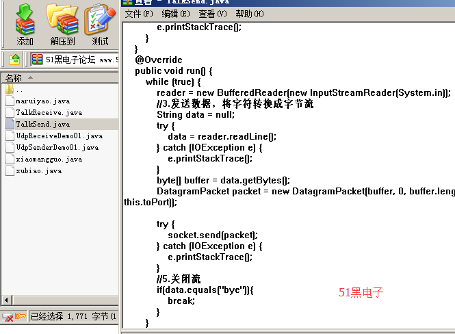Click the 'TalkReceive.java' file name

point(49,113)
